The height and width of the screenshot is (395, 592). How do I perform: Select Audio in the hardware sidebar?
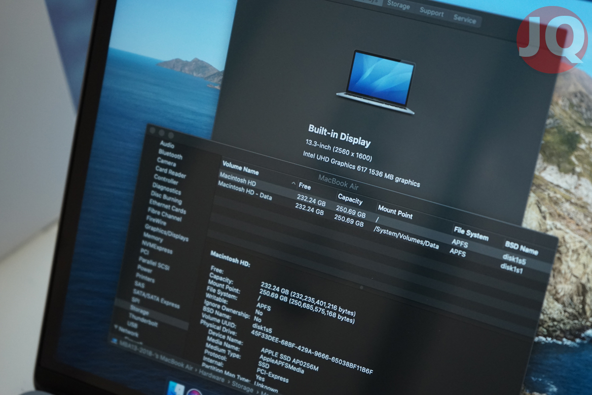pyautogui.click(x=167, y=145)
